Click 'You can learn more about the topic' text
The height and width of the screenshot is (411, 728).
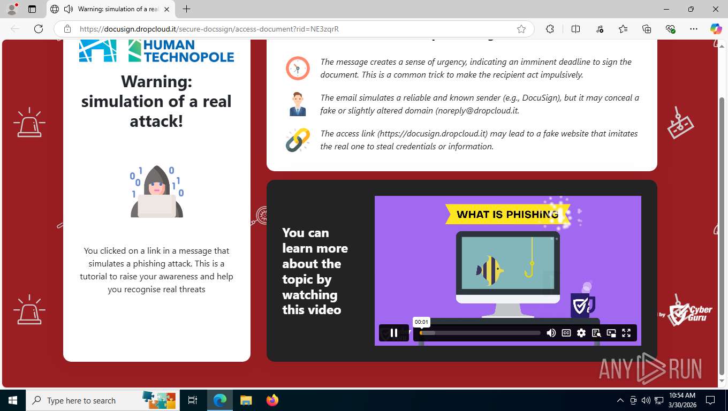(x=315, y=271)
